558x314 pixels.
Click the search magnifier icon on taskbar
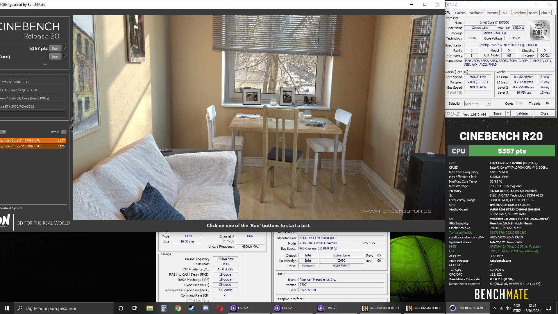click(x=20, y=308)
